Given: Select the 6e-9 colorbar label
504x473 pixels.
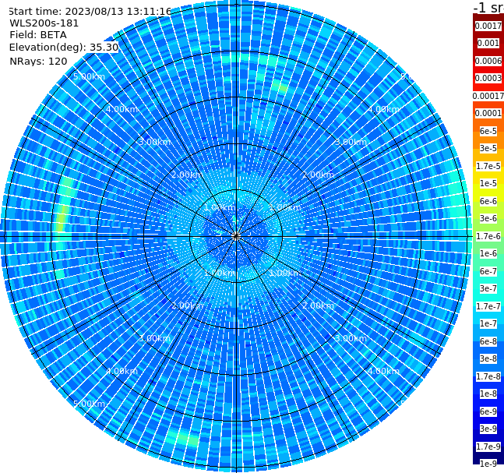Looking at the screenshot, I should (488, 411).
